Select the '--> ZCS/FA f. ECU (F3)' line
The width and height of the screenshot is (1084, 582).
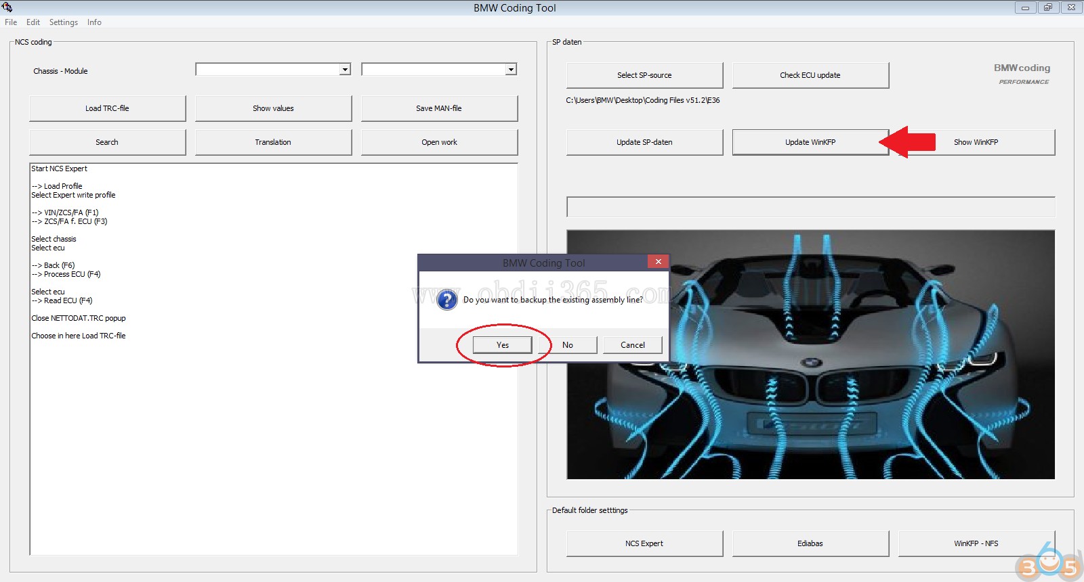[x=69, y=221]
